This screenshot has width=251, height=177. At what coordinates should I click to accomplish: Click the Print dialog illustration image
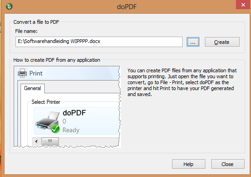point(67,107)
